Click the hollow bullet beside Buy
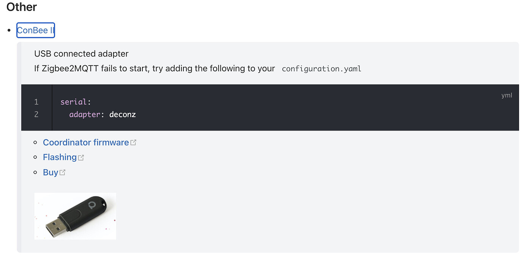Screen dimensions: 524x261 [x=35, y=172]
